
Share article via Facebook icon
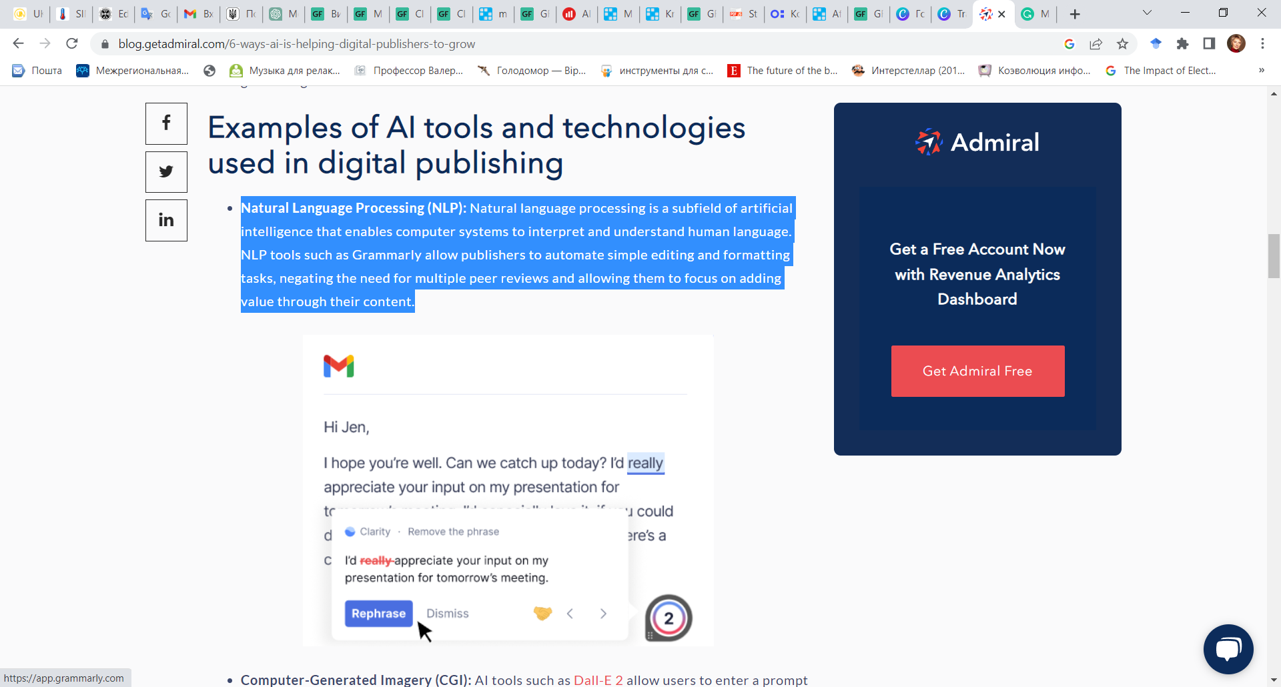[x=166, y=123]
